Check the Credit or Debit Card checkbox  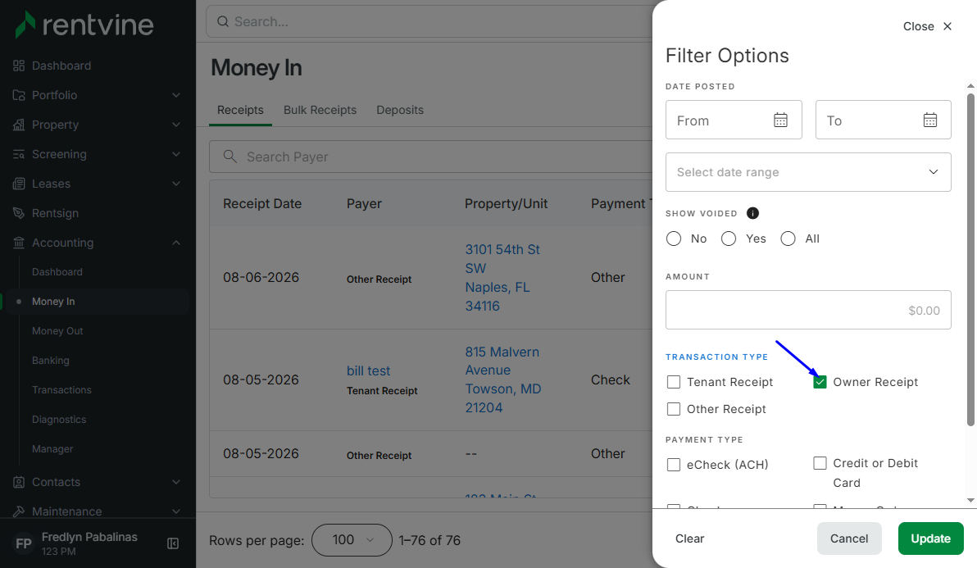(x=820, y=463)
